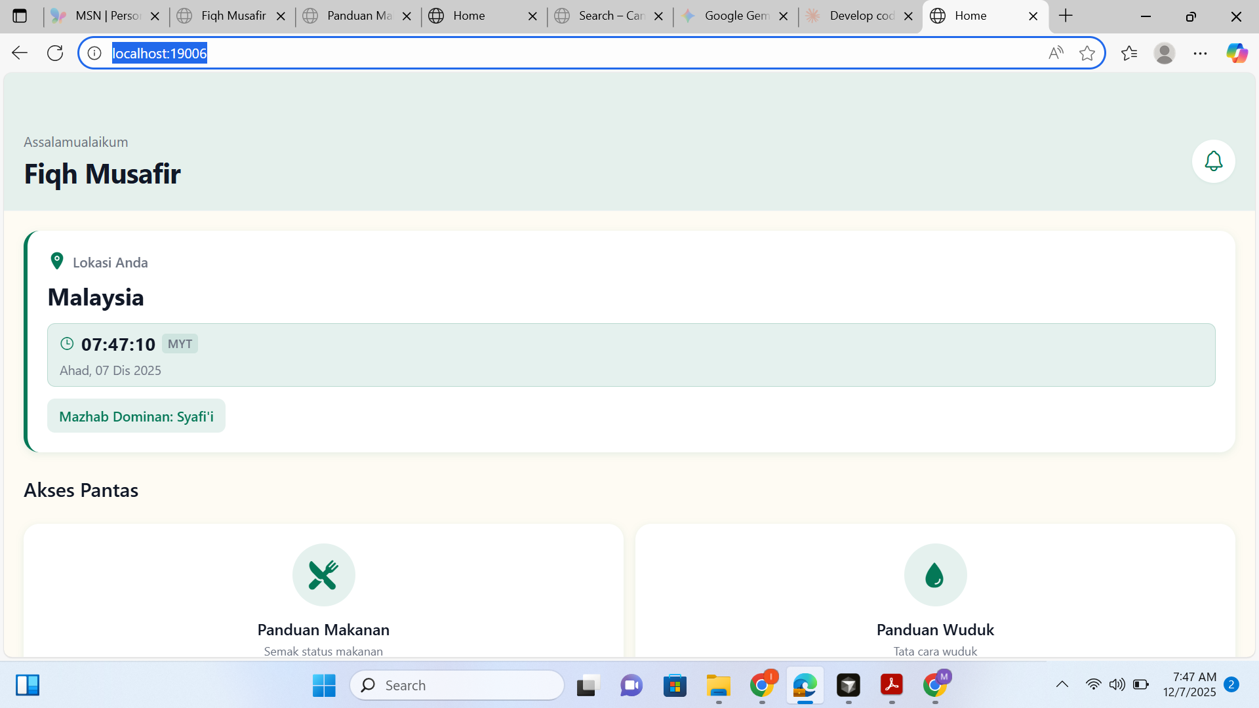The width and height of the screenshot is (1259, 708).
Task: Open the Panduan Wuduk card title
Action: coord(935,629)
